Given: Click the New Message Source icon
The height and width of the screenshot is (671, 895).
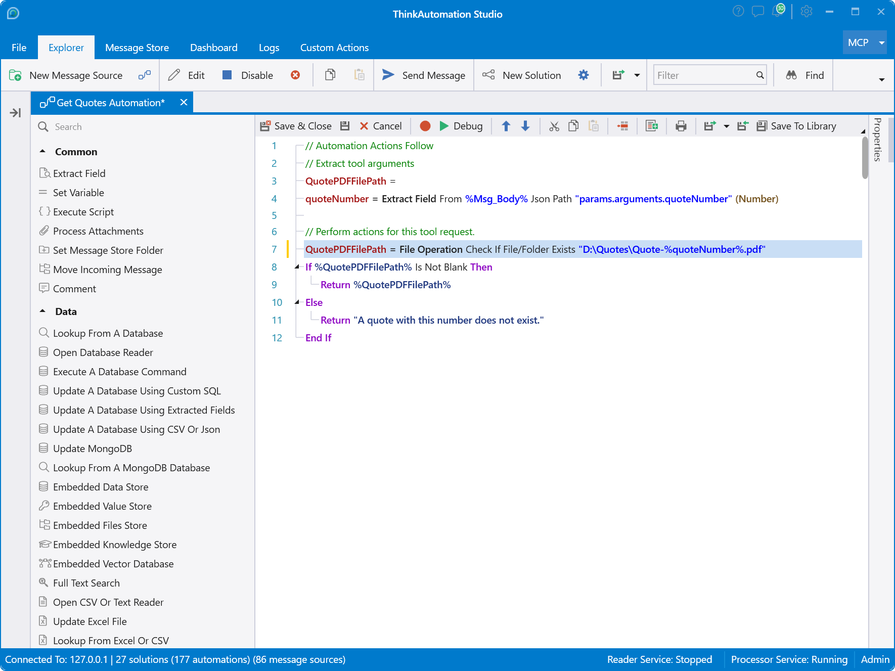Looking at the screenshot, I should [15, 75].
